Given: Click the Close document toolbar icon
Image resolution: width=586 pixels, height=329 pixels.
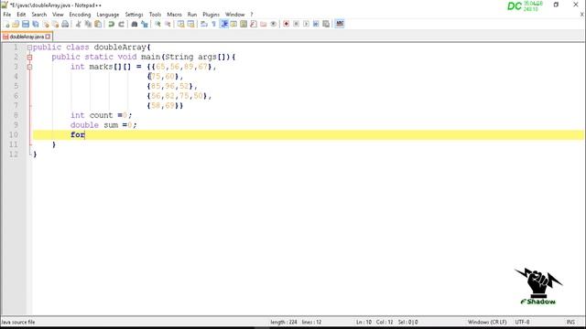Looking at the screenshot, I should [46, 24].
